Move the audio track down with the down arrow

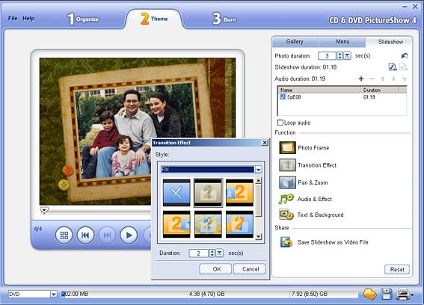click(x=393, y=78)
